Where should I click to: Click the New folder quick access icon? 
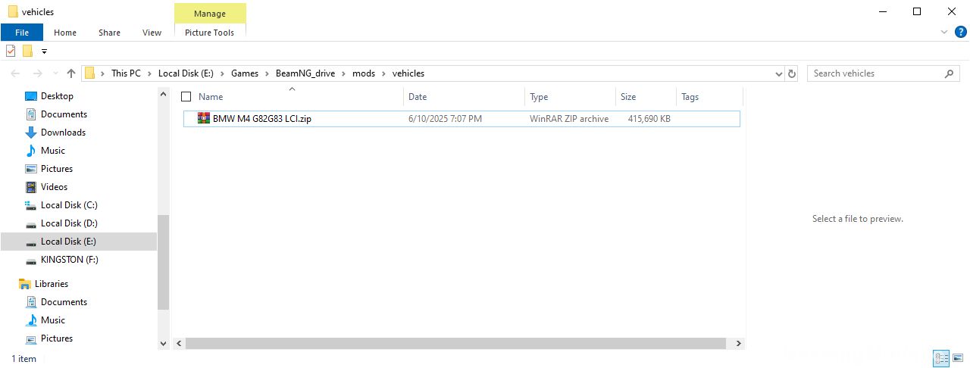(27, 51)
